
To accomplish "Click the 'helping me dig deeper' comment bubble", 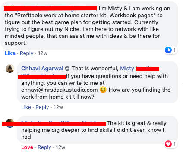I will point(98,130).
